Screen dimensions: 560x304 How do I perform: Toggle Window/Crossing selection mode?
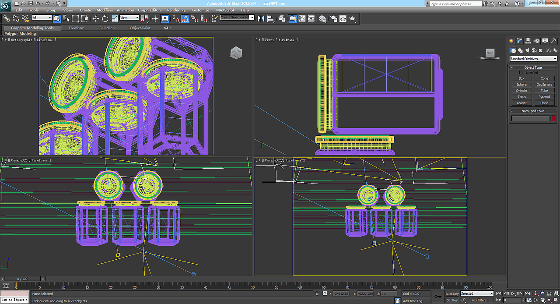point(84,18)
